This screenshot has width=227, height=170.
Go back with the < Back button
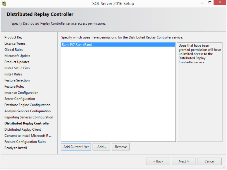158,161
